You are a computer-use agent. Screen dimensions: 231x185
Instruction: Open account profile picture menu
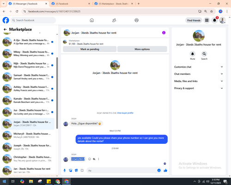[x=222, y=20]
